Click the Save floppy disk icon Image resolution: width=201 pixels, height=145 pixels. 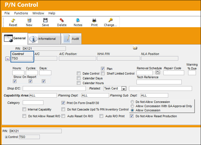45,20
